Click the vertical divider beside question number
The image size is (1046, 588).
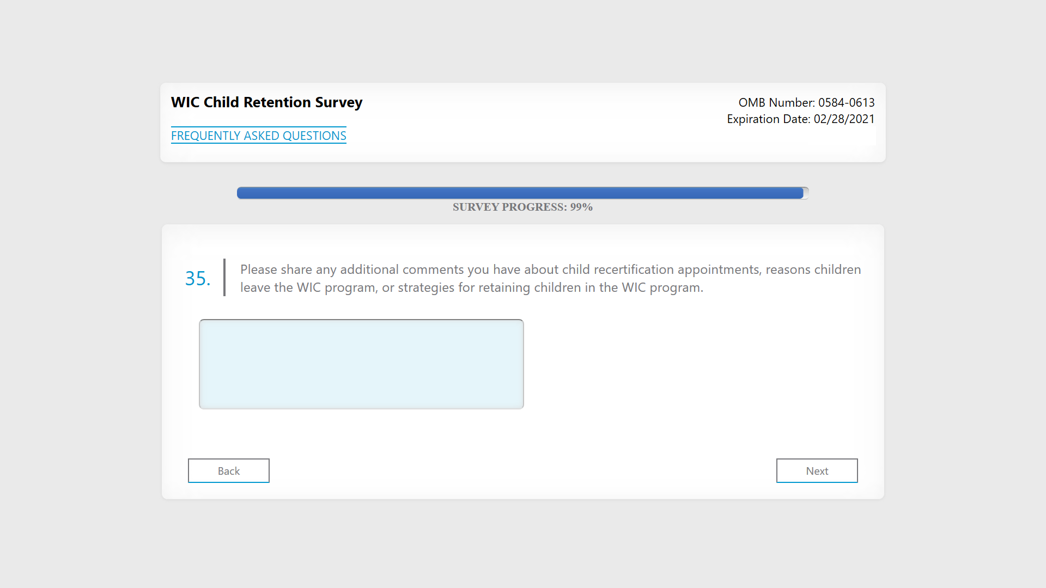[224, 278]
